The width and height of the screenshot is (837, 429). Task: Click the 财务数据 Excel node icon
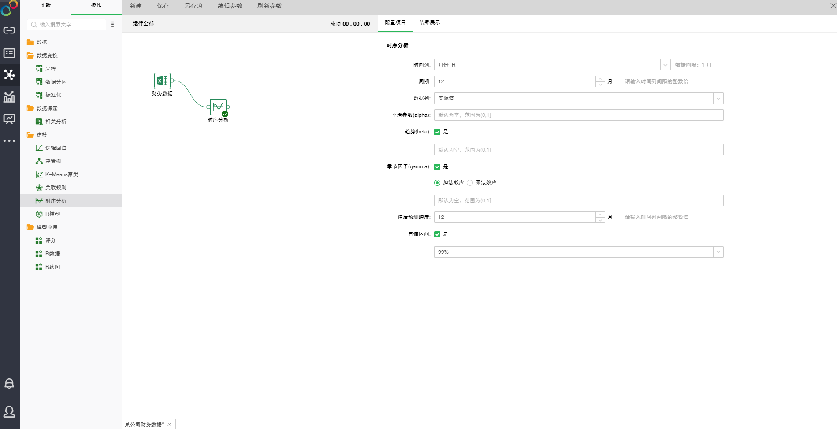click(x=162, y=81)
